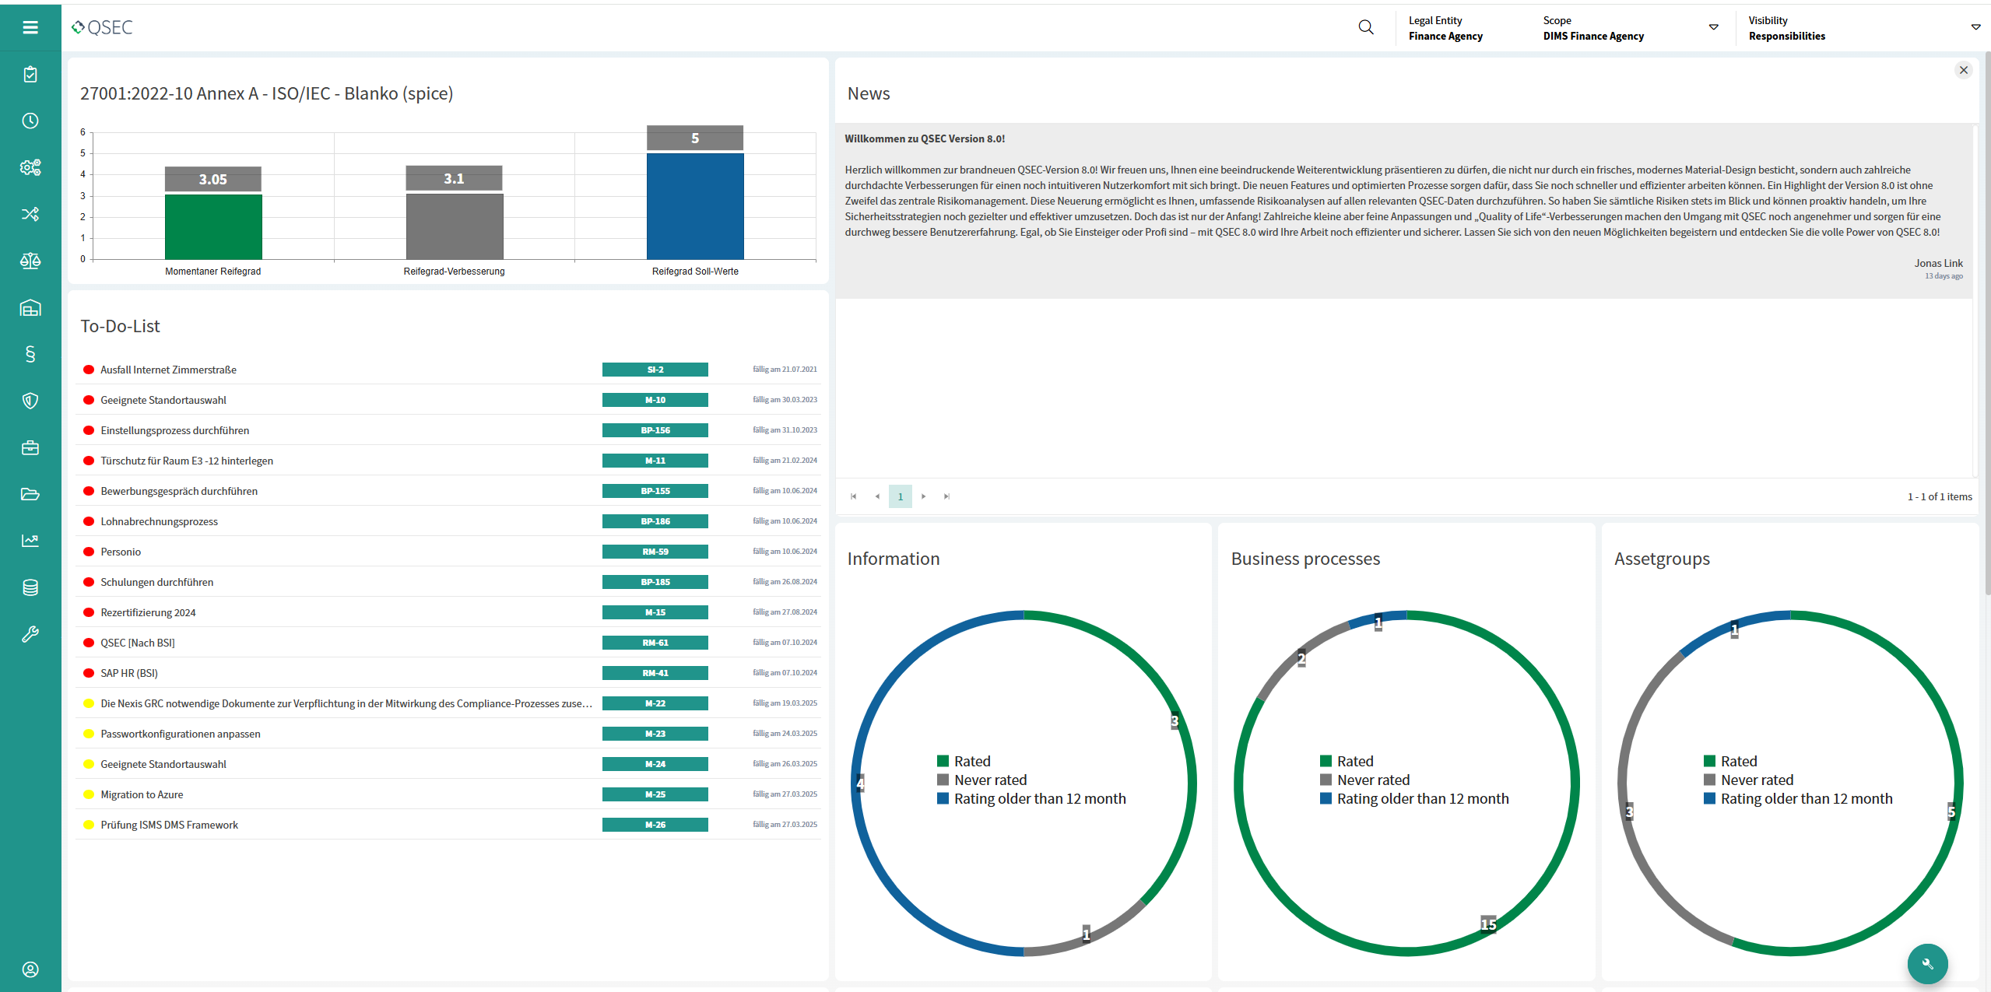
Task: Open the SI-2 task tag in the To-Do-List
Action: click(x=655, y=370)
